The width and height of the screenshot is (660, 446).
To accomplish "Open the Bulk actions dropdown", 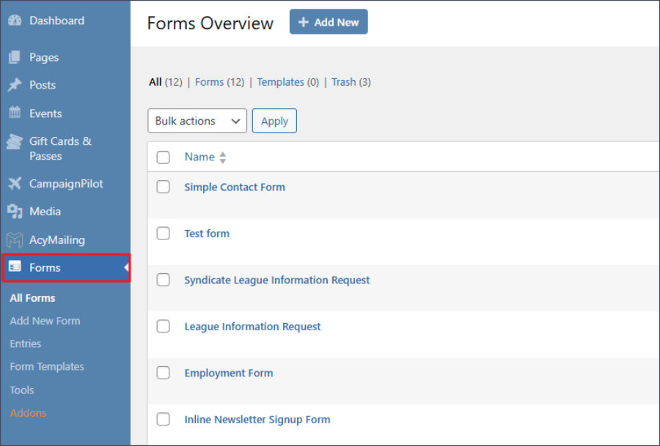I will [197, 121].
